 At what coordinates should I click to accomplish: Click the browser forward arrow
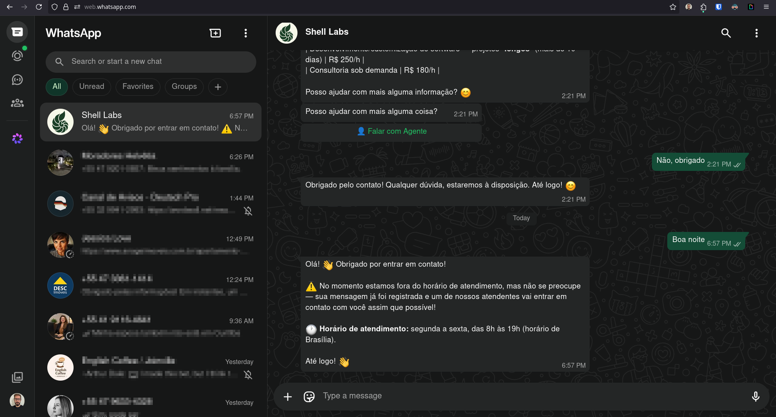pyautogui.click(x=24, y=7)
